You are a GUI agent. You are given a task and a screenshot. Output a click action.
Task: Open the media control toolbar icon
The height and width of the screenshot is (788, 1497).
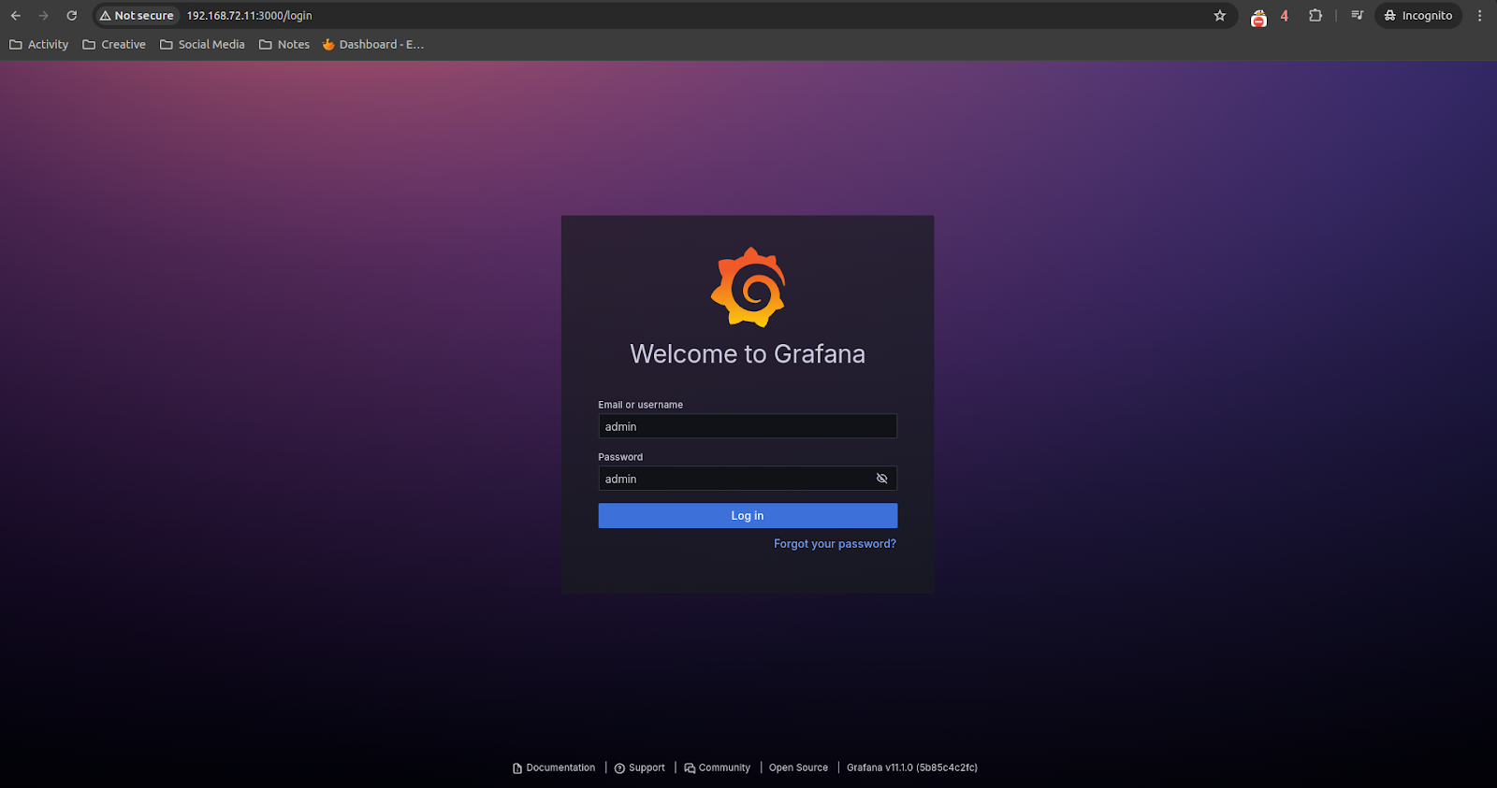click(1358, 16)
